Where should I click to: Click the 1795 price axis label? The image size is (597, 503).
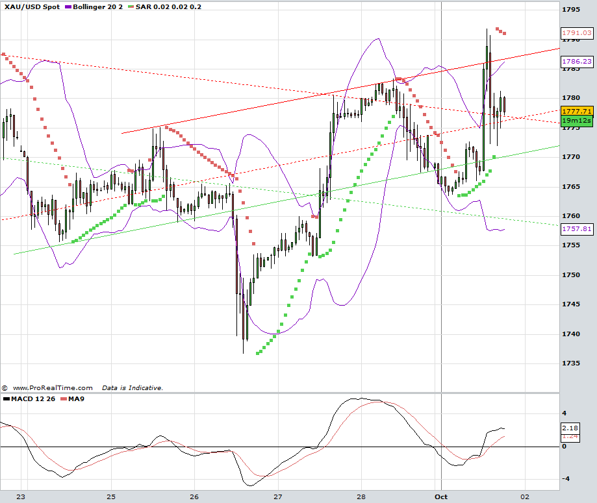pyautogui.click(x=571, y=10)
